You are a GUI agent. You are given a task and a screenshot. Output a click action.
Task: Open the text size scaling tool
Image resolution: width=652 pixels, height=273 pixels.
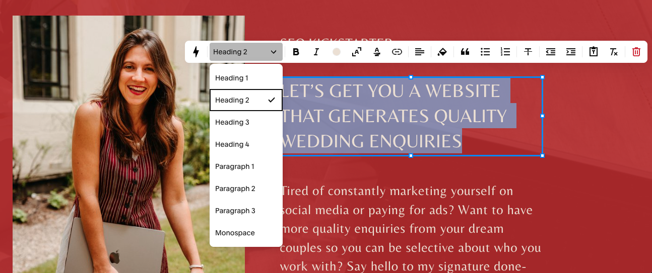(x=357, y=52)
